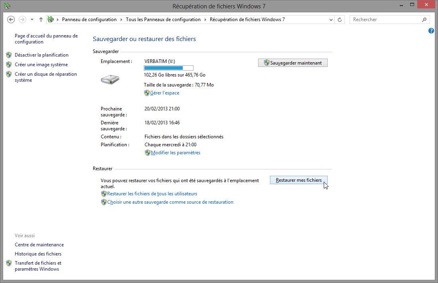Close the Récupération de fichiers window
Screen dimensions: 438x283
tap(426, 4)
